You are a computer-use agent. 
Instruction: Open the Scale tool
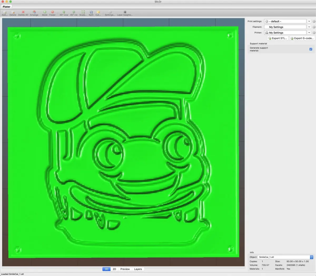(83, 13)
